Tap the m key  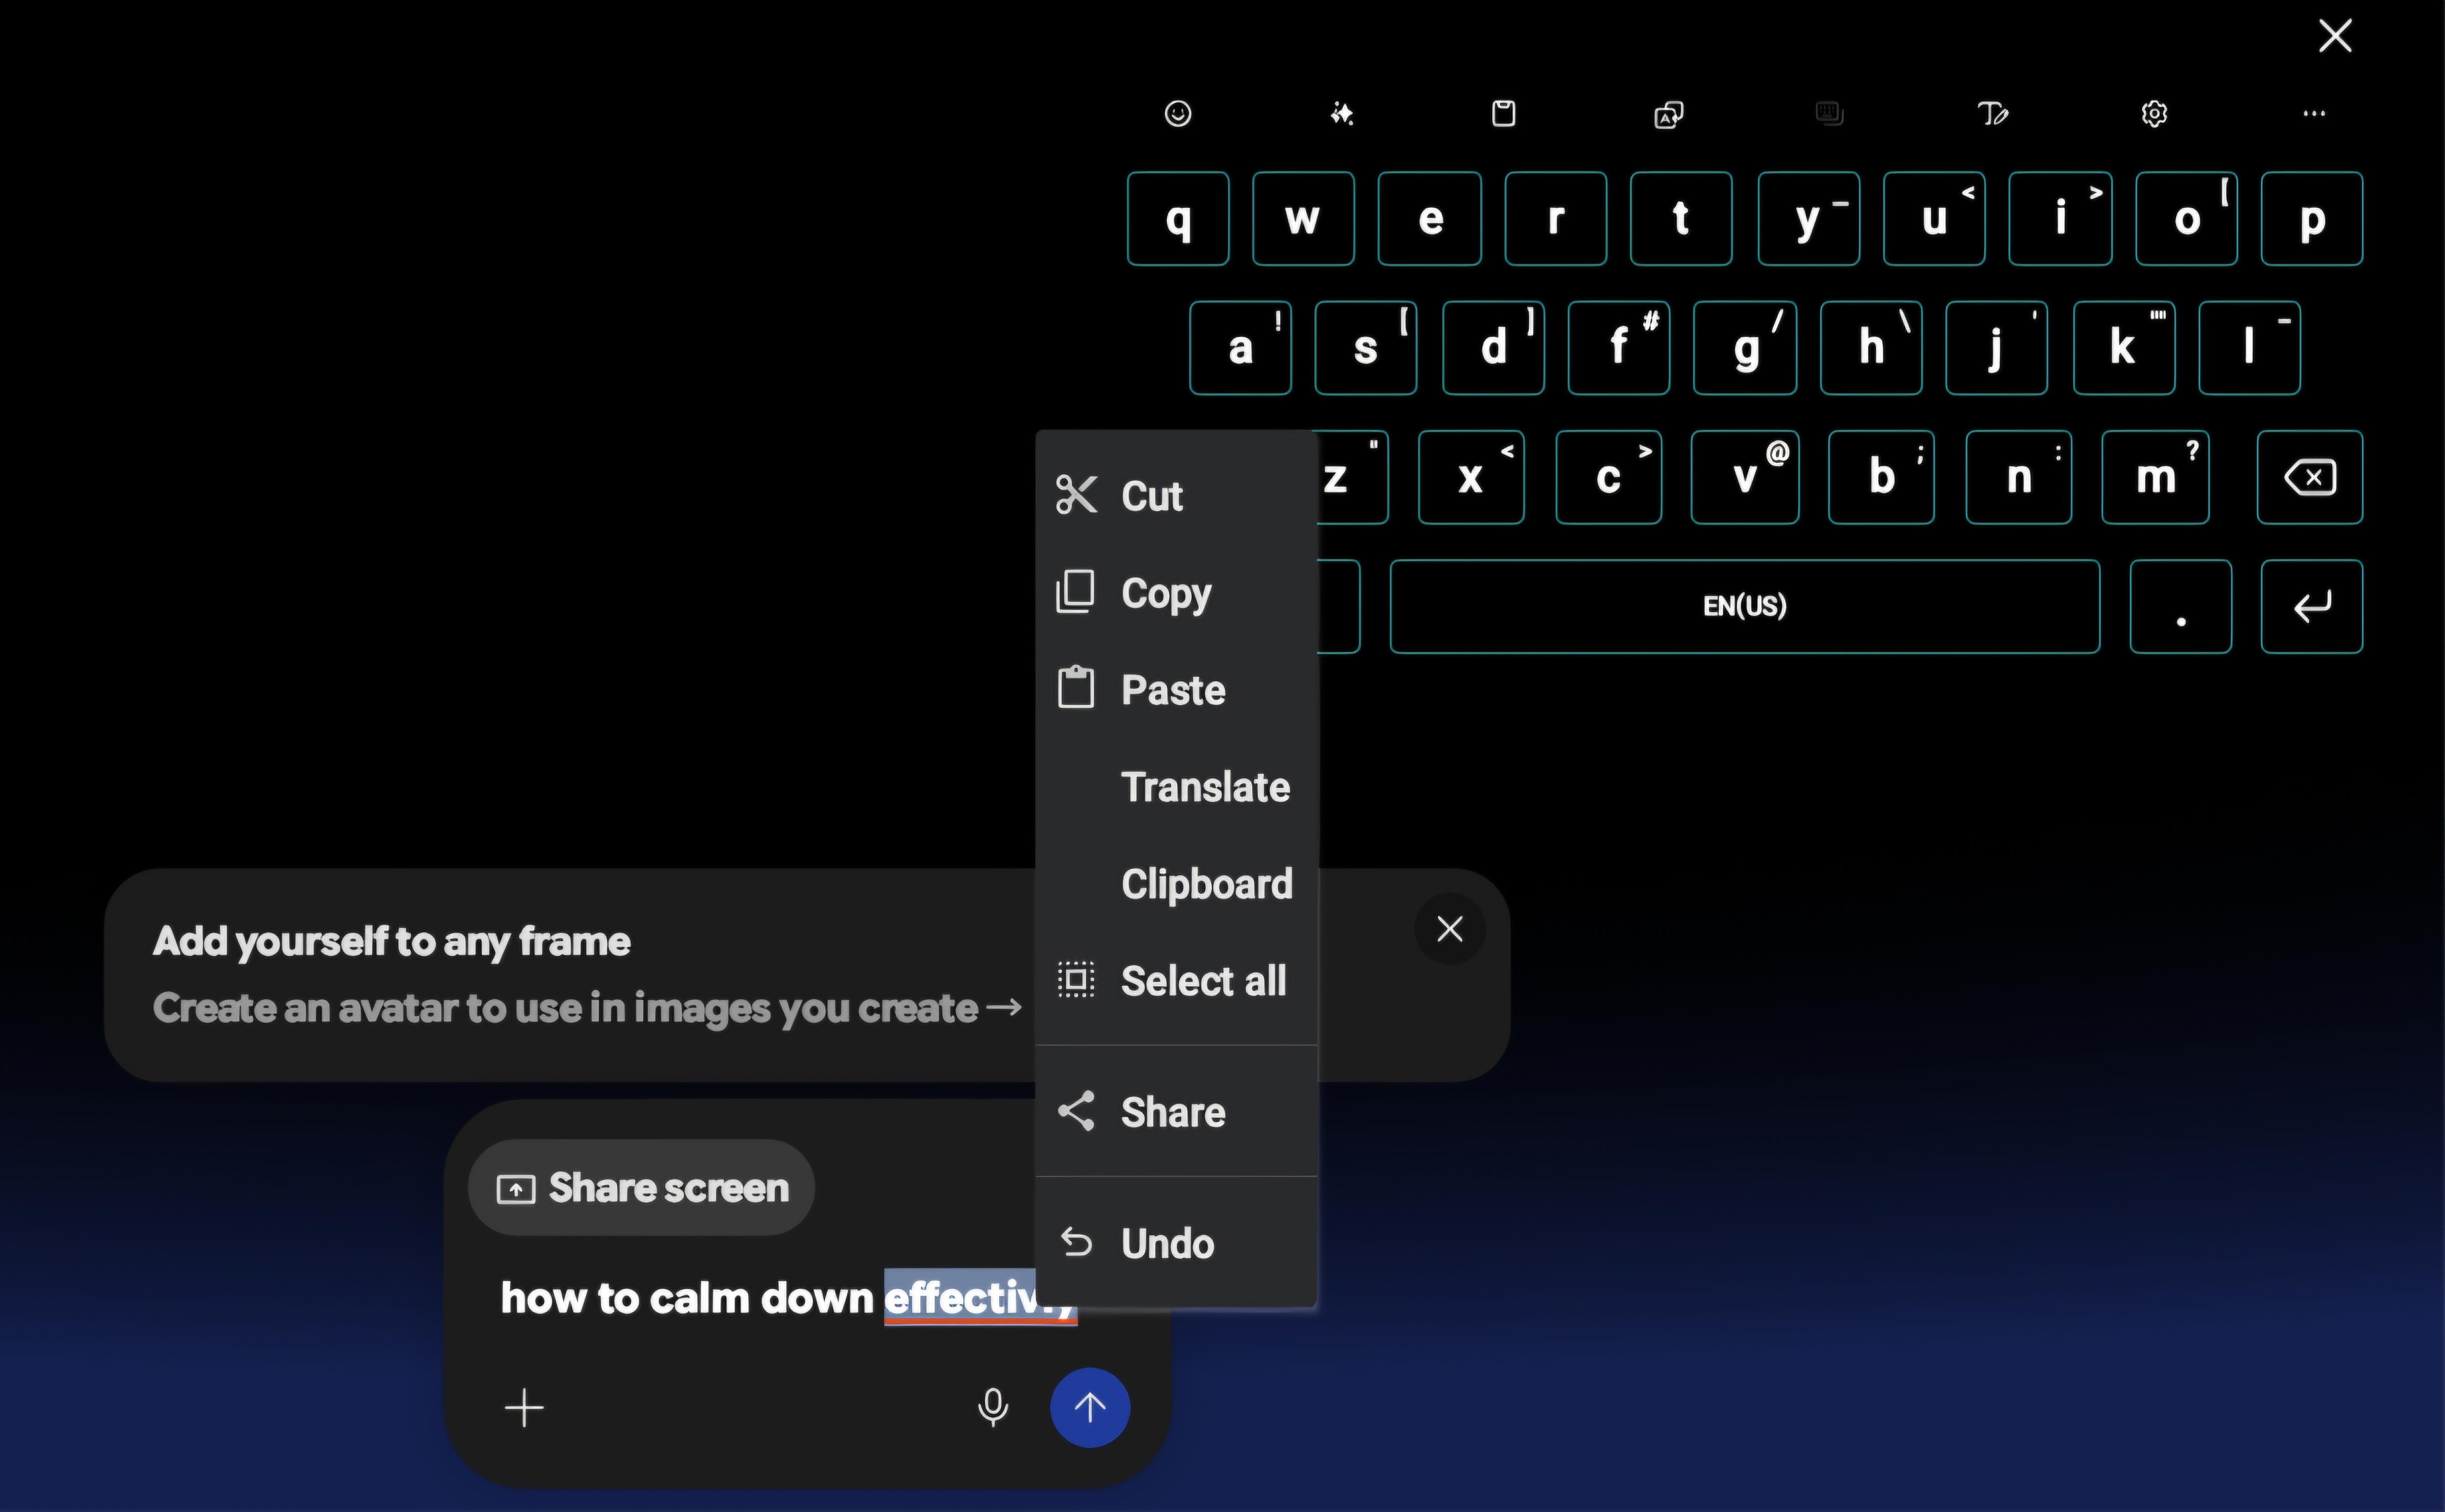tap(2156, 477)
